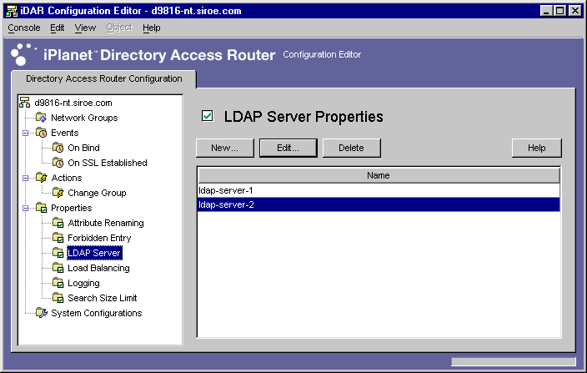Select the LDAP Server tree label

pyautogui.click(x=94, y=253)
